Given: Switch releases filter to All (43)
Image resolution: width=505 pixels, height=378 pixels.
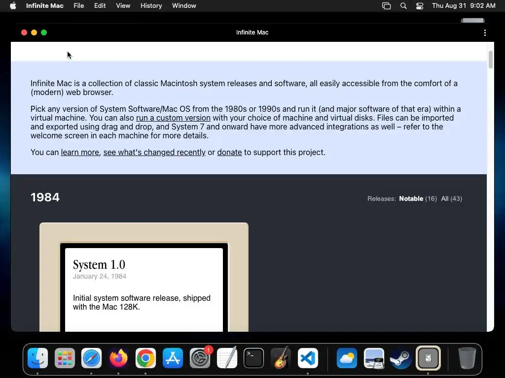Looking at the screenshot, I should (452, 199).
